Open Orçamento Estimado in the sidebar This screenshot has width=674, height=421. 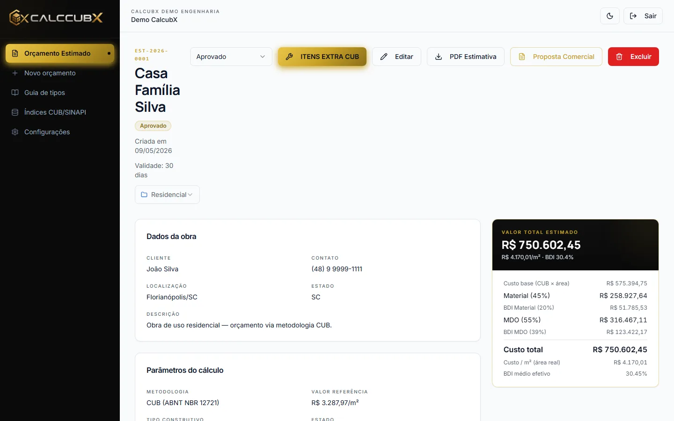pyautogui.click(x=60, y=53)
